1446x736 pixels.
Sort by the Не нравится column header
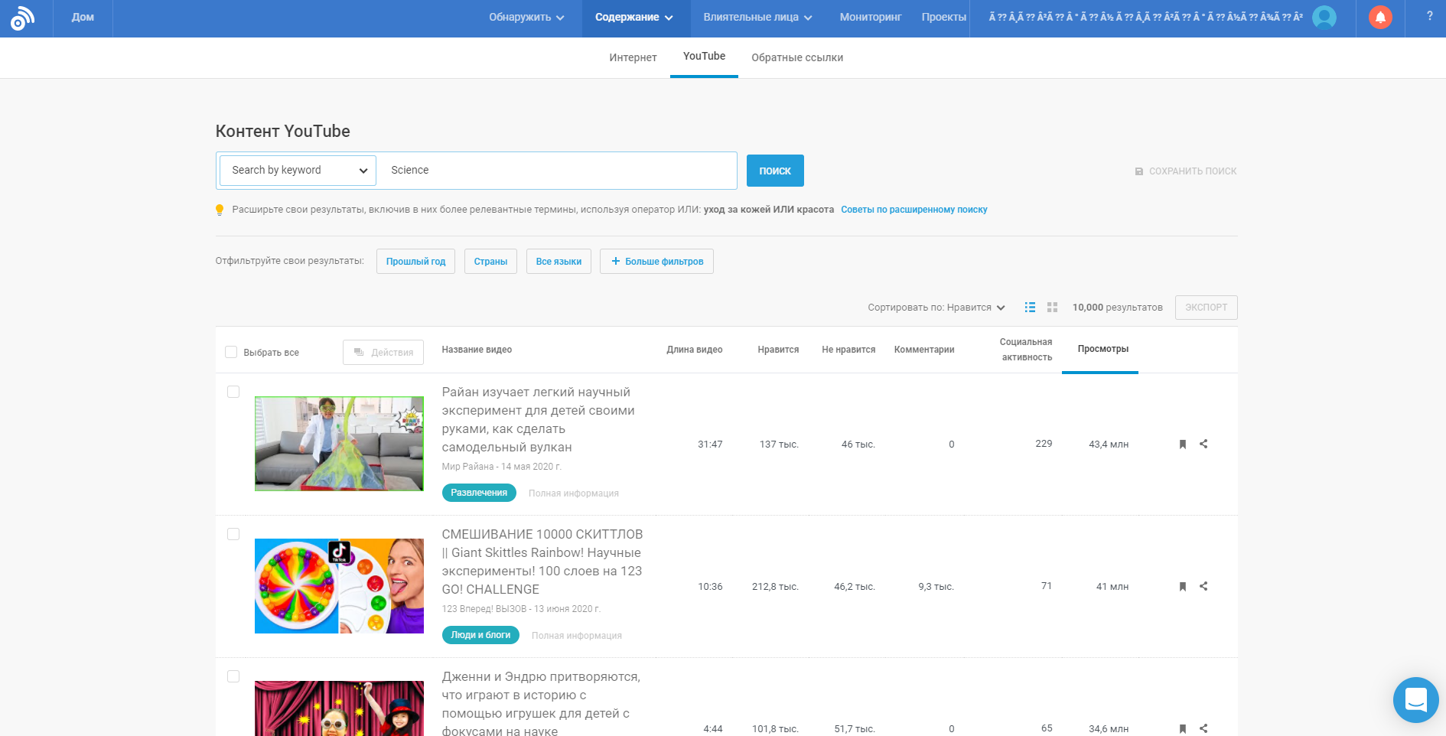[848, 350]
